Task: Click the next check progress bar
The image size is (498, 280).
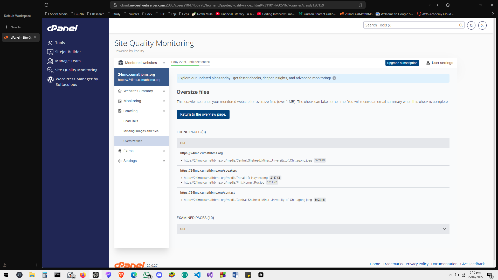Action: click(x=190, y=65)
